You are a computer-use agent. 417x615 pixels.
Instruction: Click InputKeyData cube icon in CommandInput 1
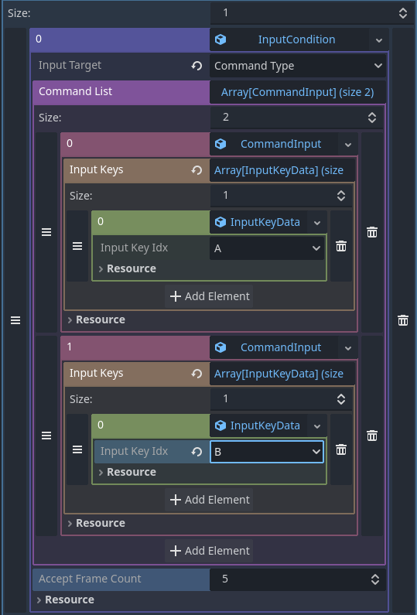tap(220, 425)
